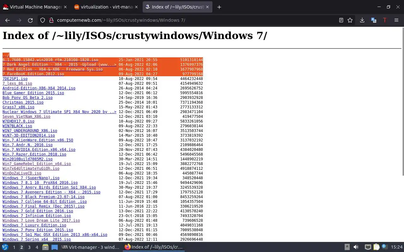404x252 pixels.
Task: Download Grass7_x86.iso
Action: [x=18, y=107]
